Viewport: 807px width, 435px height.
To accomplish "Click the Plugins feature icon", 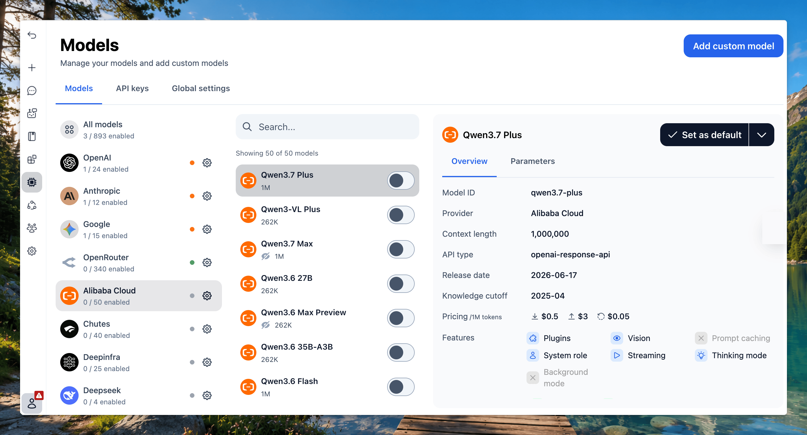I will point(533,338).
